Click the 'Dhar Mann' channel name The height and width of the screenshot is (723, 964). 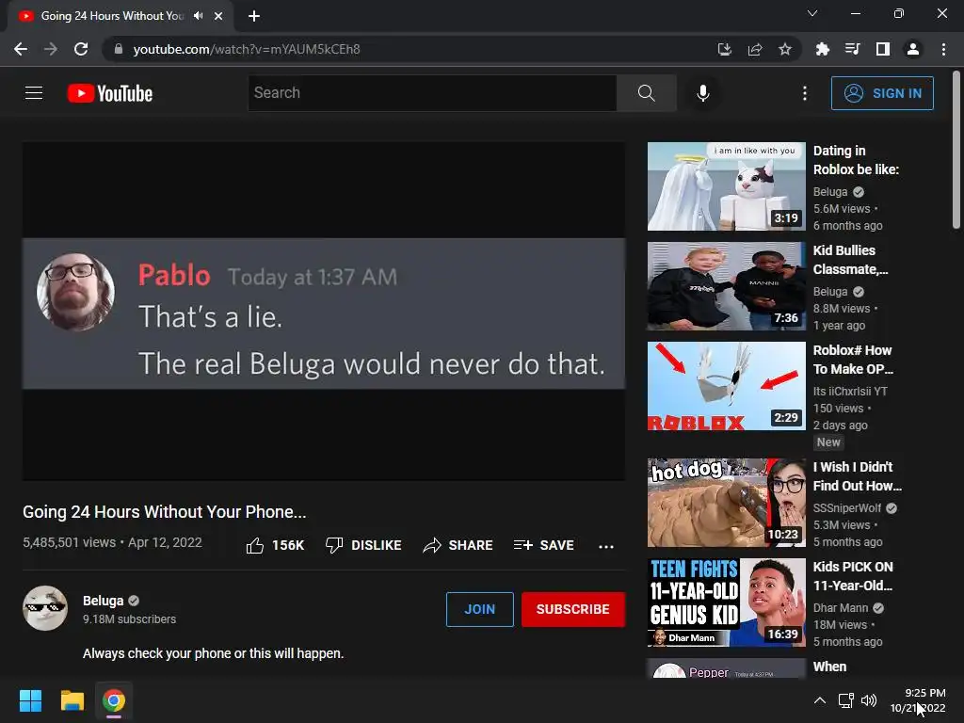tap(841, 607)
